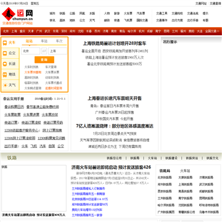The width and height of the screenshot is (222, 222).
Task: Select the 火车 train icon tab
Action: coord(10,43)
